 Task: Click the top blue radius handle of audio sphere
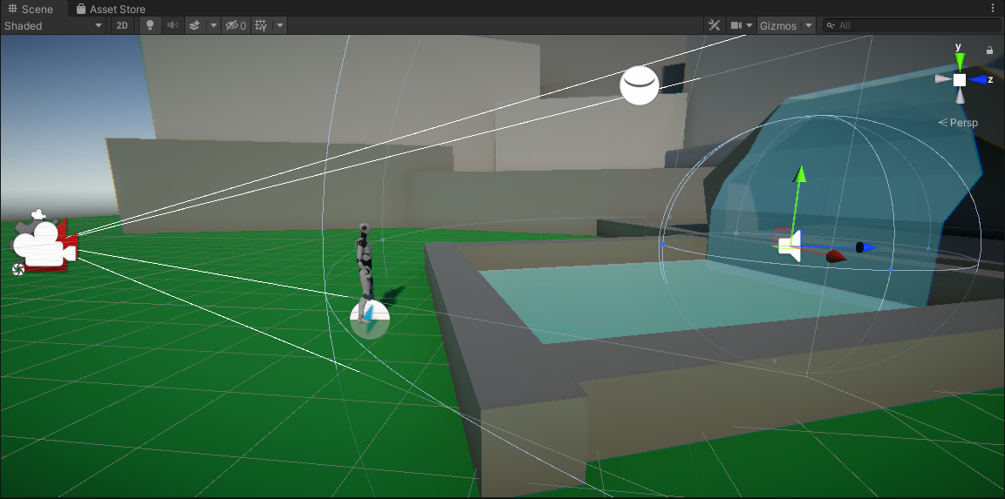pyautogui.click(x=808, y=117)
